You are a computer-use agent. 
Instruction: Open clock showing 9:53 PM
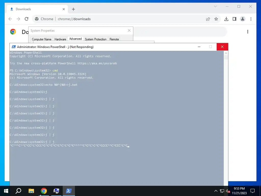tap(239, 191)
